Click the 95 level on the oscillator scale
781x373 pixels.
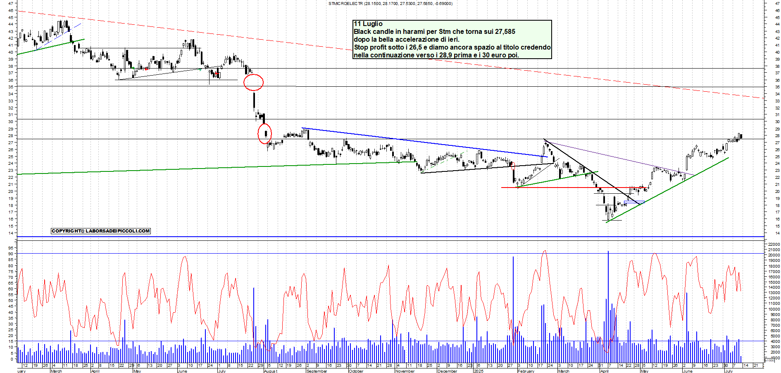(x=10, y=248)
